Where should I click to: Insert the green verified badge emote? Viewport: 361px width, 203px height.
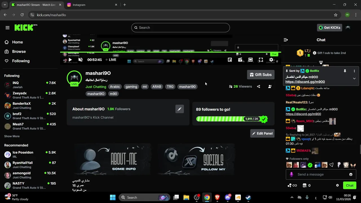(x=310, y=165)
